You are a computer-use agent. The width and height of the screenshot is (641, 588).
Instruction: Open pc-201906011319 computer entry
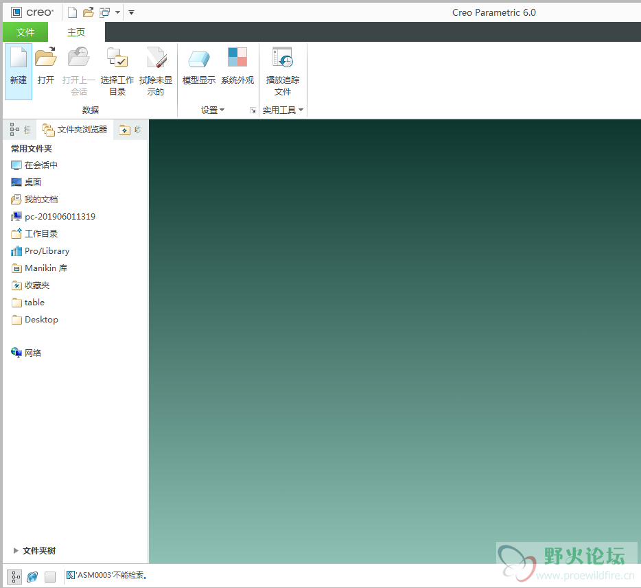pos(53,217)
